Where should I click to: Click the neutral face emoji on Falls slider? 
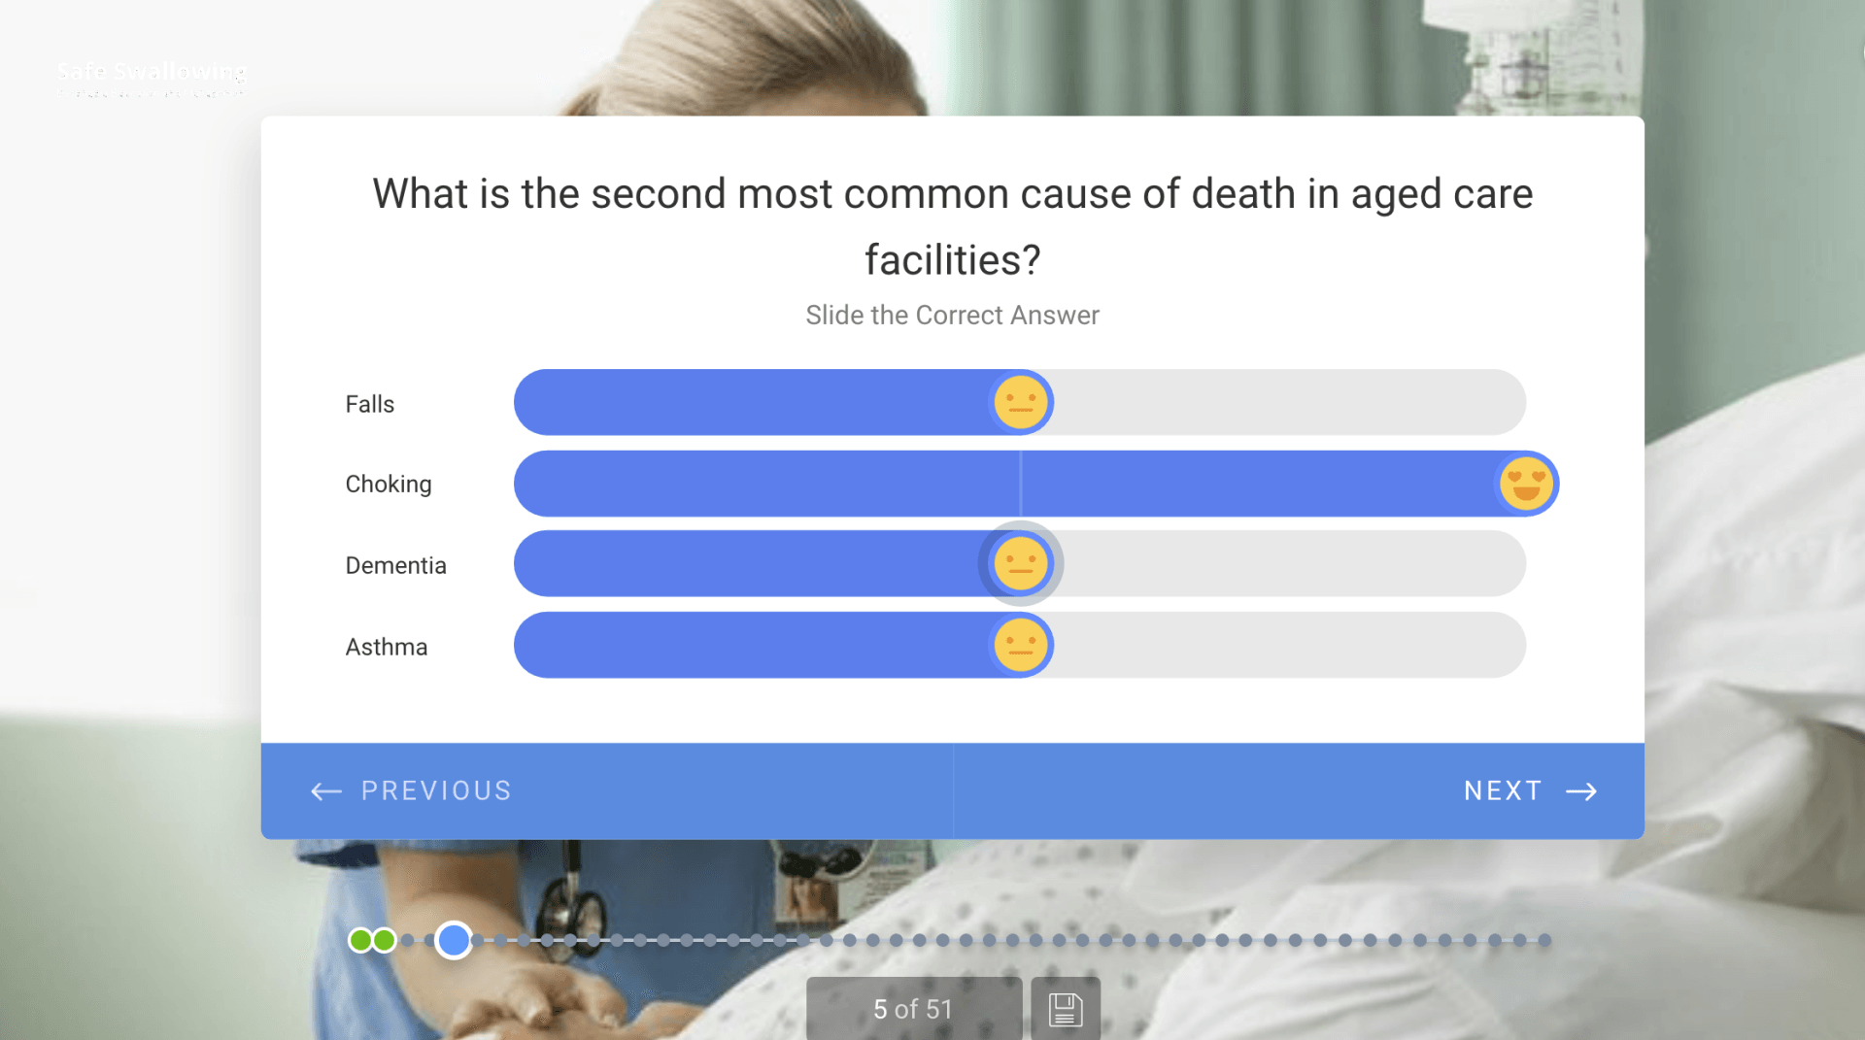pyautogui.click(x=1020, y=402)
